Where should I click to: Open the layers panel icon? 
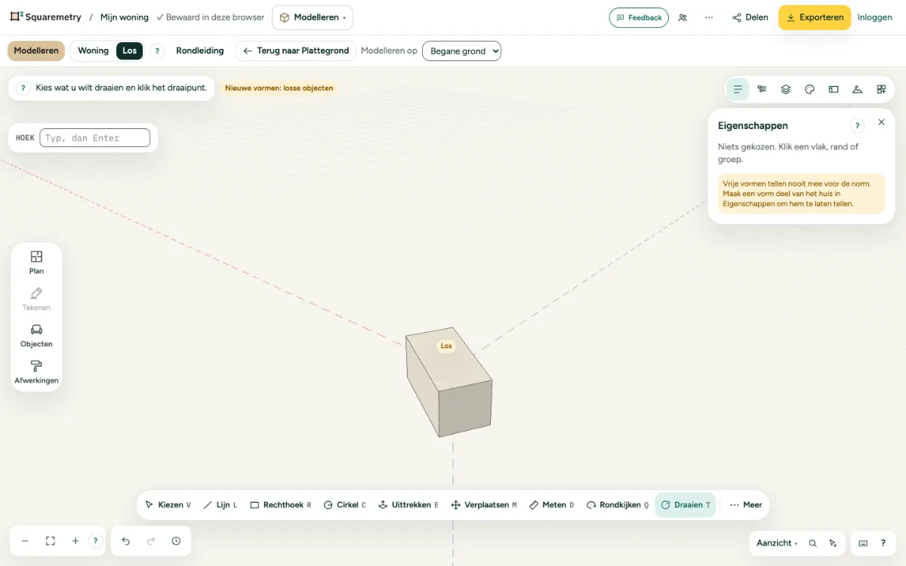tap(786, 89)
